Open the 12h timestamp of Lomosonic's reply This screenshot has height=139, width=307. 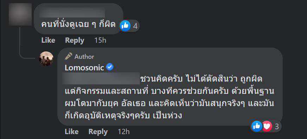pyautogui.click(x=124, y=132)
